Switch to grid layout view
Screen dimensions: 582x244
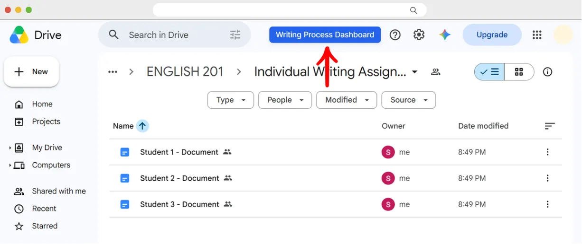[x=519, y=72]
